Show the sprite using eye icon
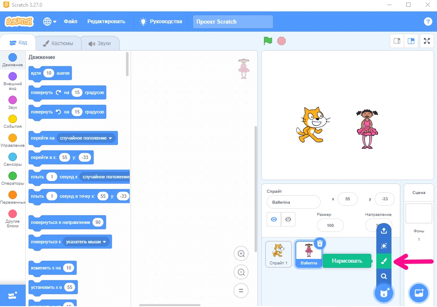 [274, 219]
